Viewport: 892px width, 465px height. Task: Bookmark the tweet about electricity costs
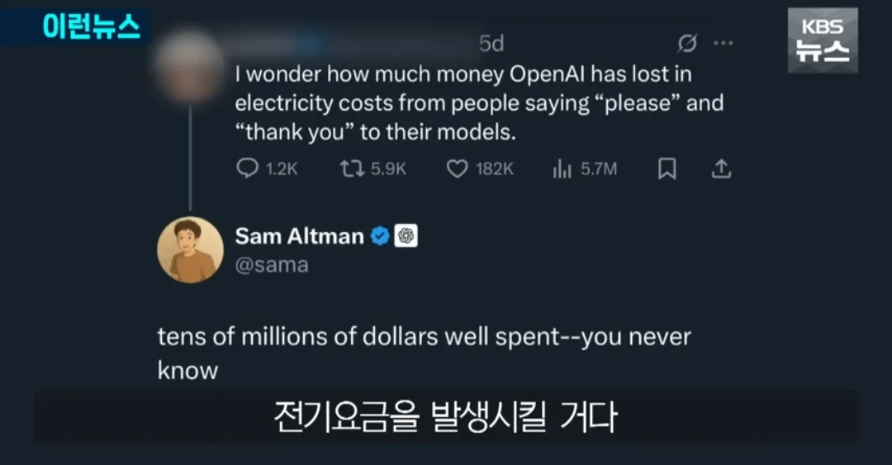[x=667, y=168]
